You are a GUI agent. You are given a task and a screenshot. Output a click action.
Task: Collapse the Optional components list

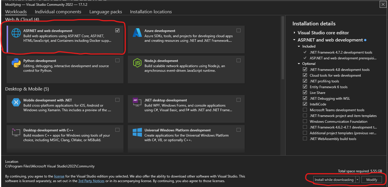coord(299,64)
